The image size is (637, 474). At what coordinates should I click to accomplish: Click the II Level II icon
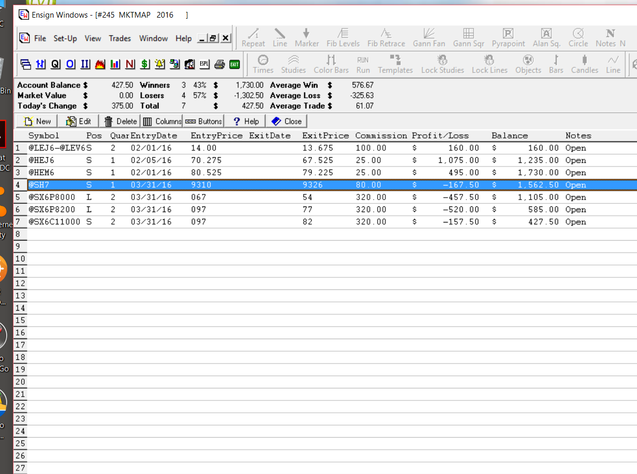tap(86, 64)
